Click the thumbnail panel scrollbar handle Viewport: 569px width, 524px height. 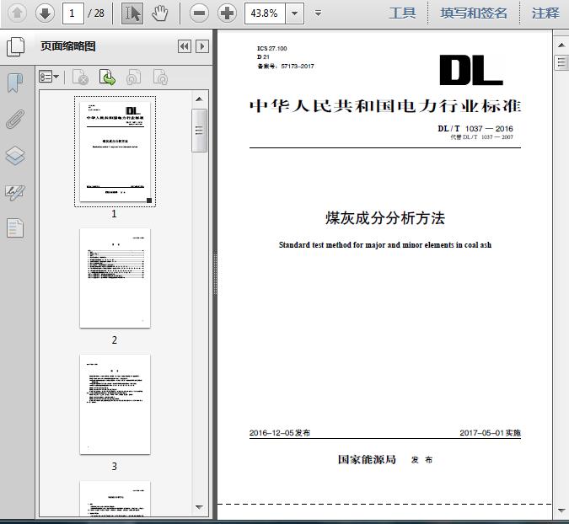199,131
